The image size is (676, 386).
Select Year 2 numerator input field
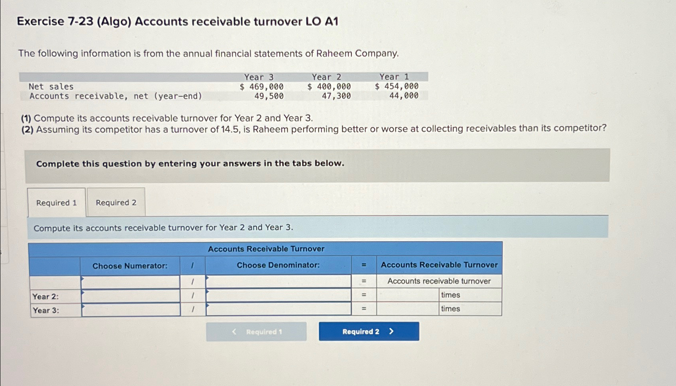131,296
